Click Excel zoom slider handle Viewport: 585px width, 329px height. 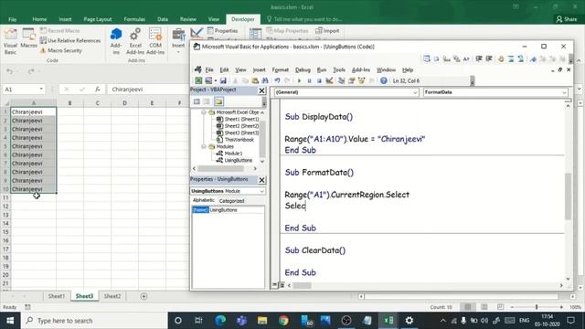pyautogui.click(x=537, y=307)
